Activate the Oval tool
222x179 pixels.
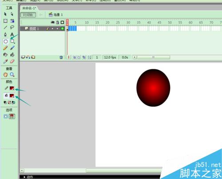[6, 41]
